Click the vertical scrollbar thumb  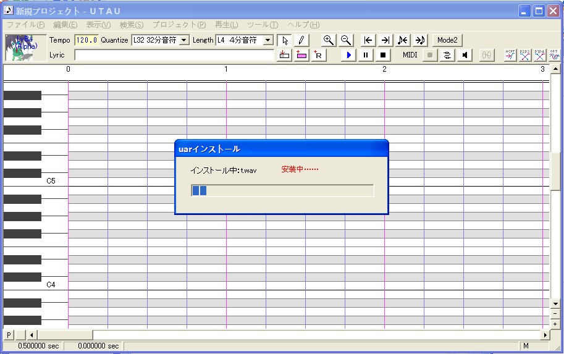coord(555,171)
